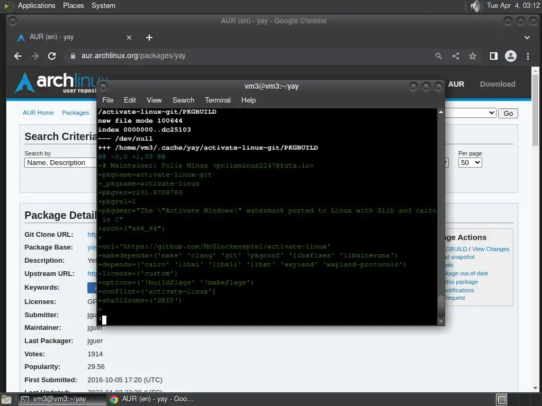The height and width of the screenshot is (406, 542).
Task: Click the Popularity value 29.56
Action: 96,367
